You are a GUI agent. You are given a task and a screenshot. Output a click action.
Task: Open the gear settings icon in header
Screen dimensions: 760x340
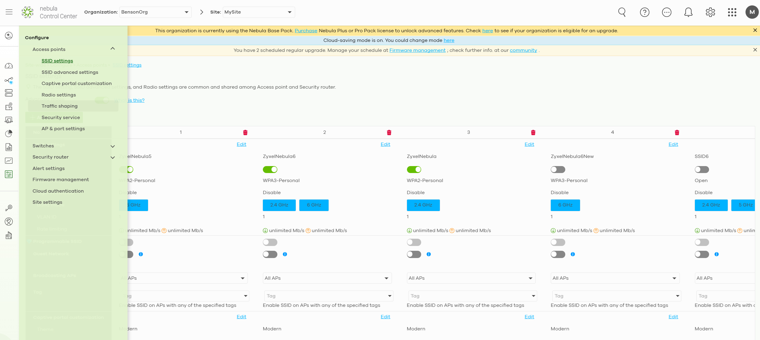710,12
